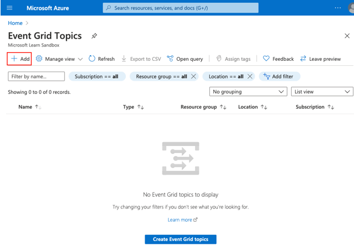The image size is (354, 246).
Task: Export the list to CSV
Action: coord(141,59)
